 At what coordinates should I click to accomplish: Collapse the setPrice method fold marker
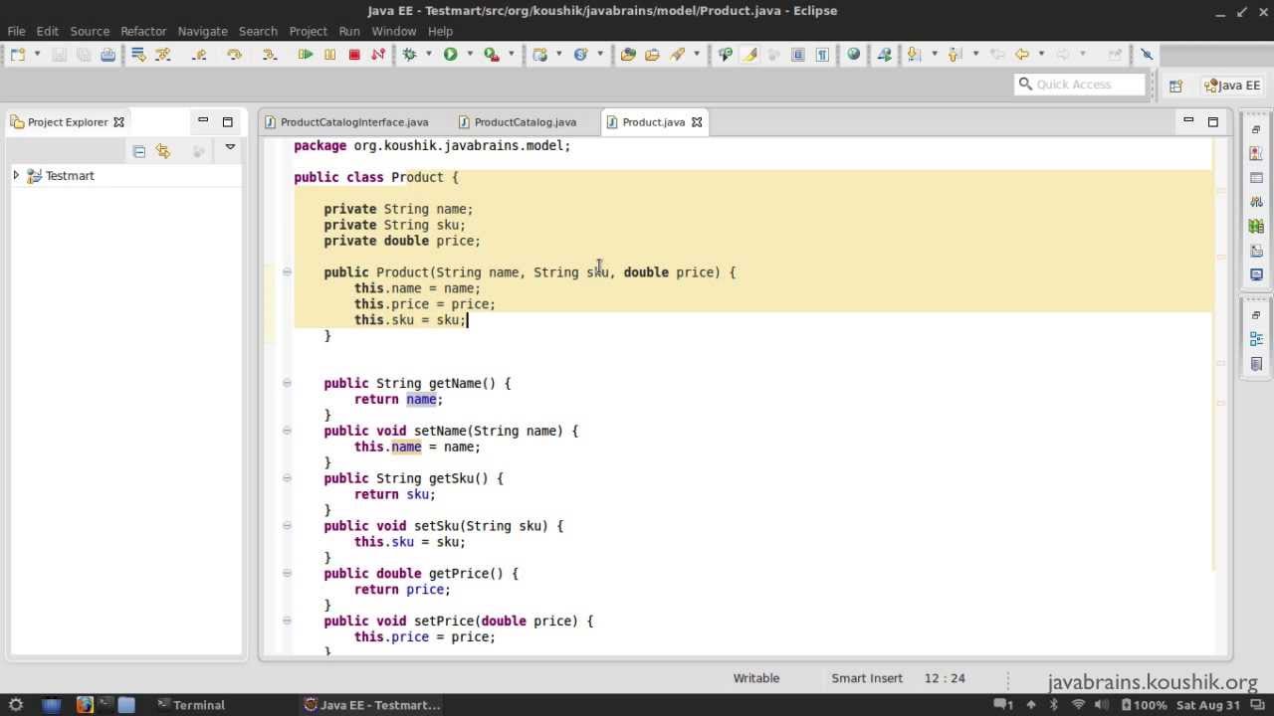(x=287, y=621)
